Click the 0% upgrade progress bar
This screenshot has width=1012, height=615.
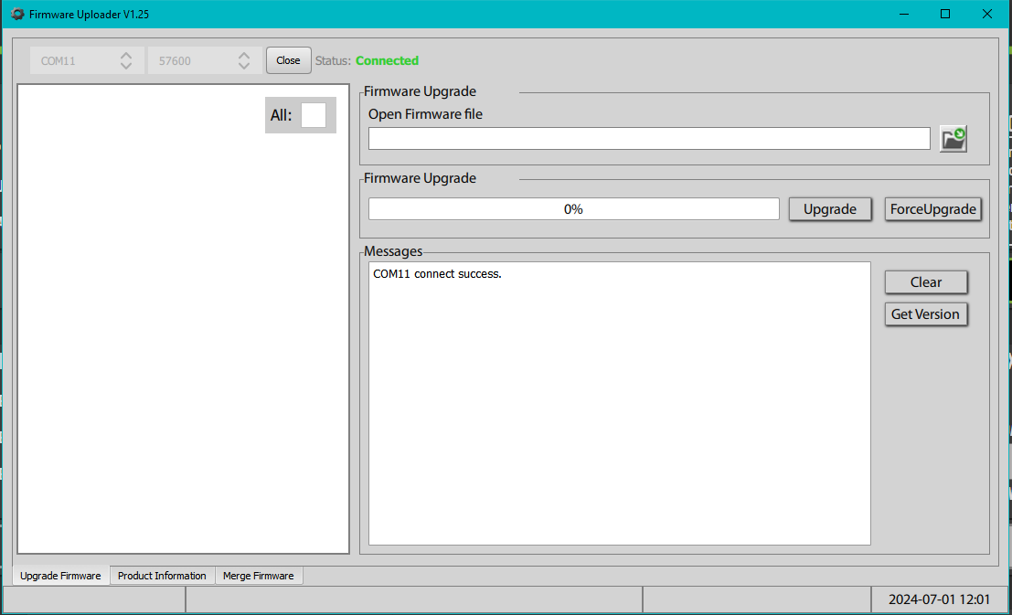573,208
